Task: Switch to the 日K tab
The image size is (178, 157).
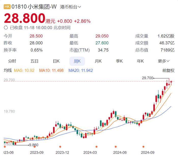Action: [x=56, y=61]
